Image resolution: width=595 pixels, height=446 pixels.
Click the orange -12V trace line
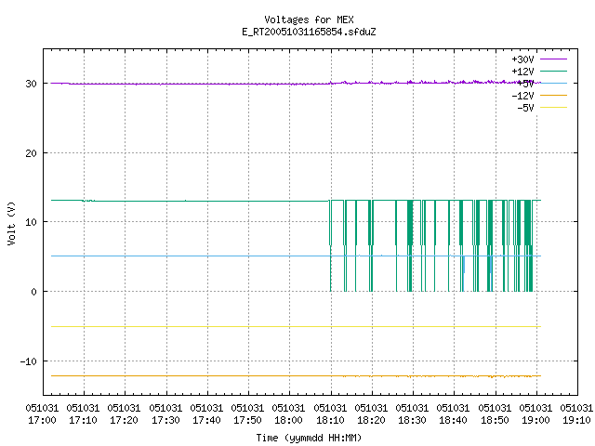[x=296, y=375]
